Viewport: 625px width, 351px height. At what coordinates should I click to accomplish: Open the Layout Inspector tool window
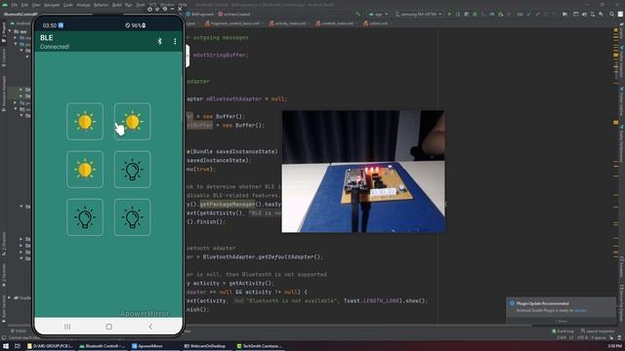coord(598,331)
